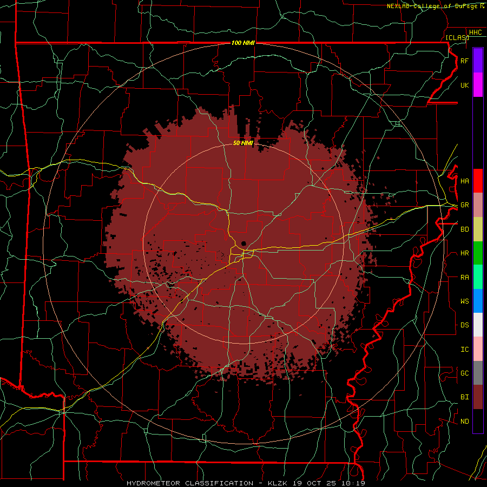Image resolution: width=487 pixels, height=487 pixels.
Task: Click the HR legend label
Action: click(464, 253)
